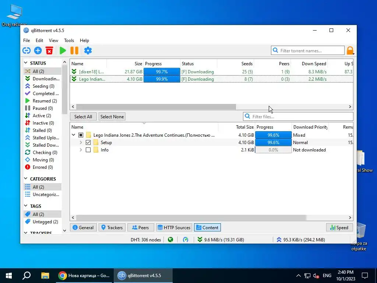Click the green globe connection status icon
The image size is (377, 283).
pos(170,240)
